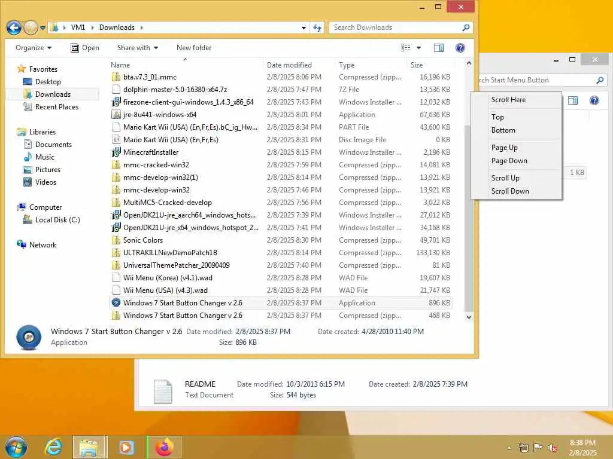Screen dimensions: 613x459
Task: Sort by Date modified column header
Action: 289,65
